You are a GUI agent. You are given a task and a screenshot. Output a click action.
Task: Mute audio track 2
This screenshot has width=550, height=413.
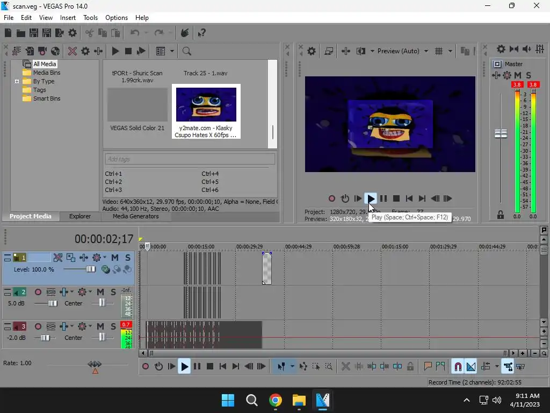pyautogui.click(x=100, y=292)
